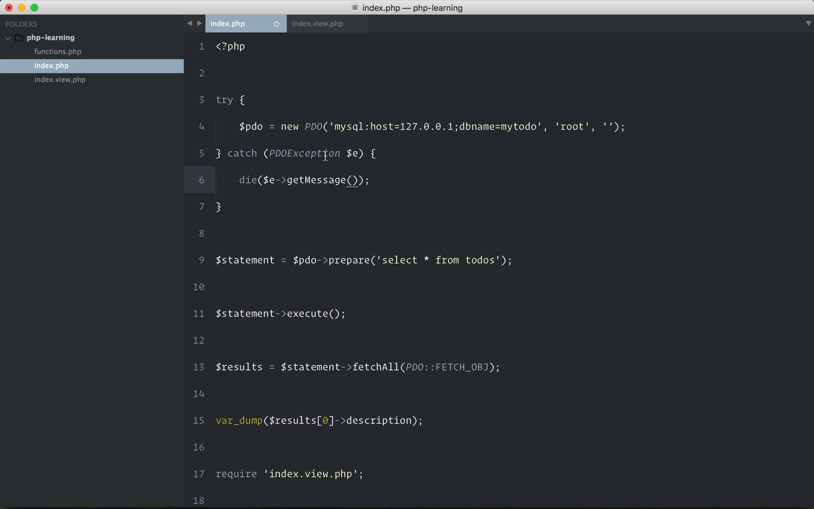Viewport: 814px width, 509px height.
Task: Click 'FETCH_OBJ' constant
Action: click(x=462, y=367)
